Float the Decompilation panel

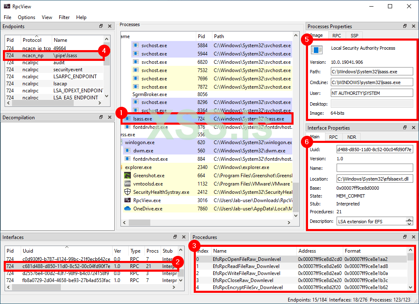[x=101, y=117]
